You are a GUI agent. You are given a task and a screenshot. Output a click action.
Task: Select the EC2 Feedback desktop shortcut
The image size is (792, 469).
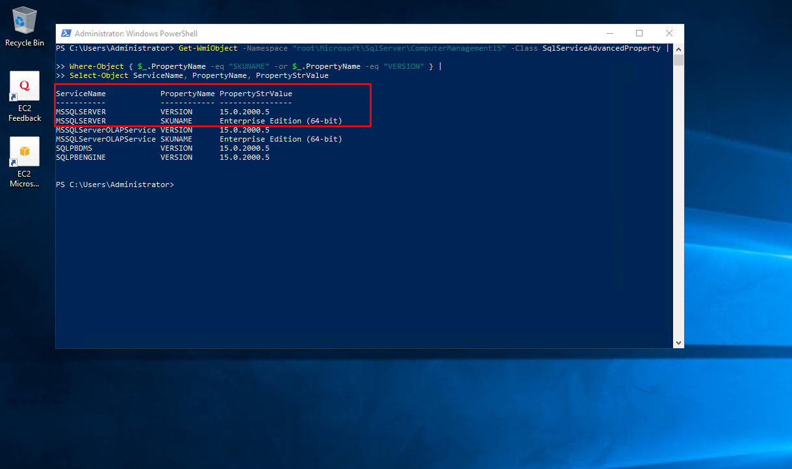click(x=25, y=97)
